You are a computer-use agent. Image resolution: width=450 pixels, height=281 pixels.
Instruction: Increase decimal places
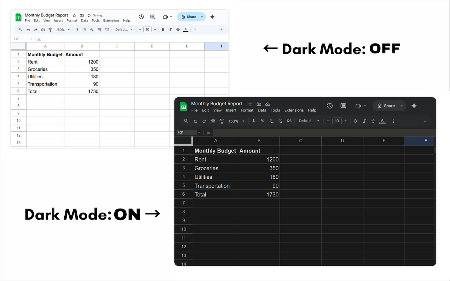point(280,121)
